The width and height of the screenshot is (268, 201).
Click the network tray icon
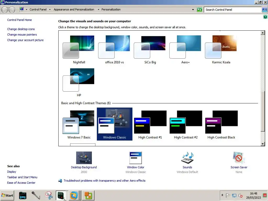[234, 195]
